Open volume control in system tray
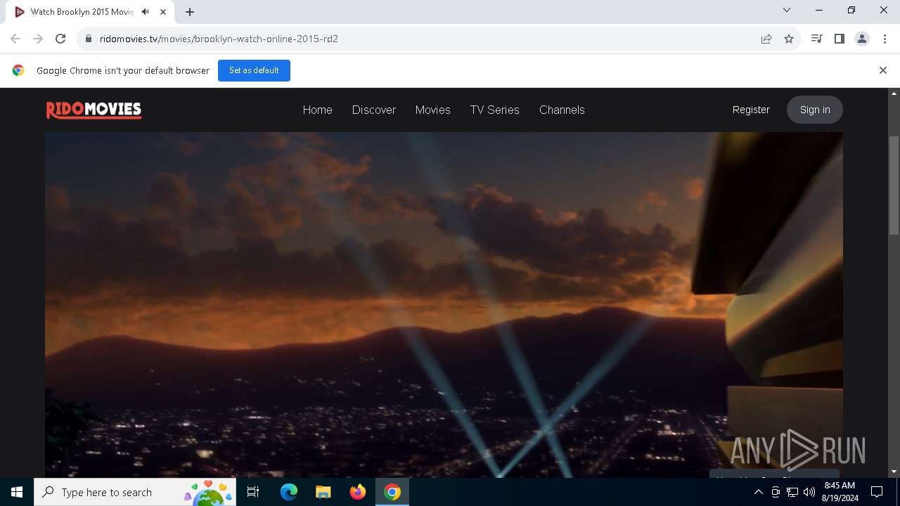Viewport: 900px width, 506px height. (809, 492)
